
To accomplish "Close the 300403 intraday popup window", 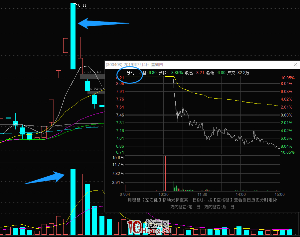I will (295, 65).
